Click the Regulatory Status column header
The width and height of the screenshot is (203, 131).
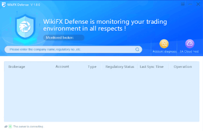120,67
